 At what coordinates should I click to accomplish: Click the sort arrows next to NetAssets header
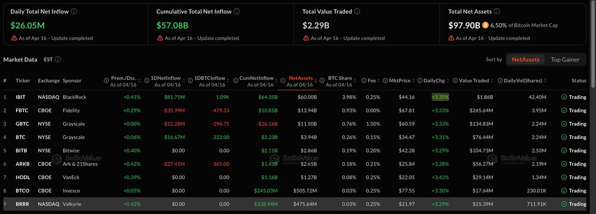(315, 80)
